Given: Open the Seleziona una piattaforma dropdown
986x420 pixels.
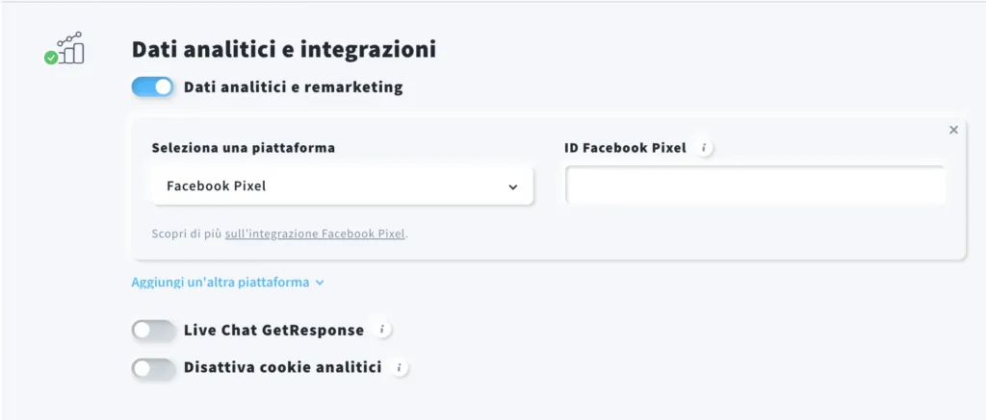Looking at the screenshot, I should click(x=342, y=186).
